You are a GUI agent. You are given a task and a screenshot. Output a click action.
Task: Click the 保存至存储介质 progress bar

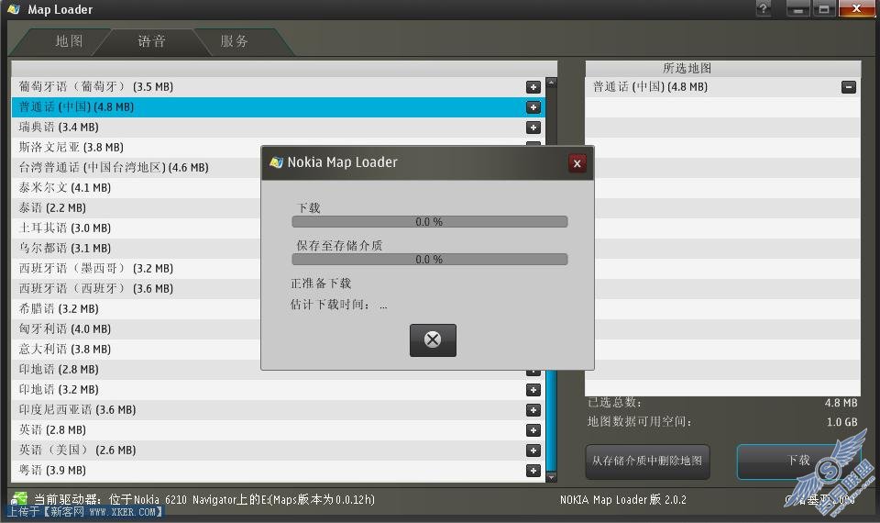(x=429, y=260)
